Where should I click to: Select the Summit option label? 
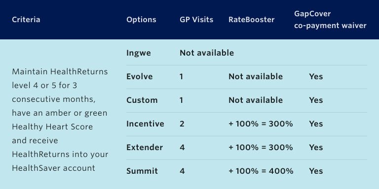tap(142, 171)
